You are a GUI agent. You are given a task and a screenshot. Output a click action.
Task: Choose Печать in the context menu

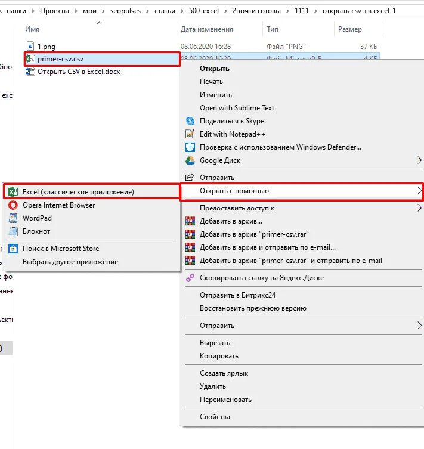(x=211, y=82)
